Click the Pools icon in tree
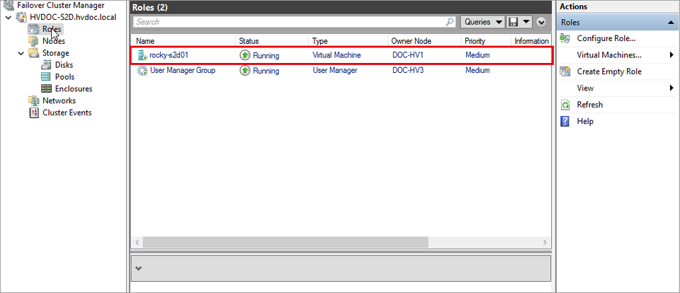 coord(46,76)
